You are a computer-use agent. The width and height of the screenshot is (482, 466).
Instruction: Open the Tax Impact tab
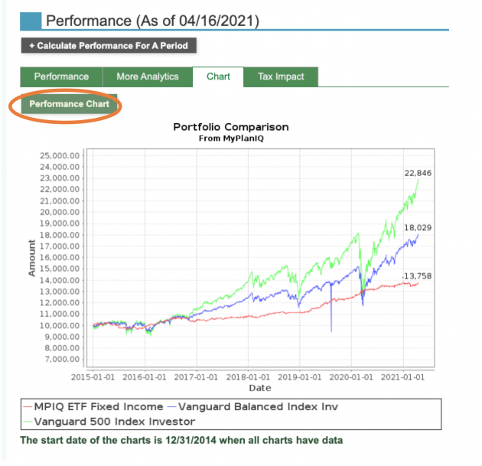coord(281,77)
